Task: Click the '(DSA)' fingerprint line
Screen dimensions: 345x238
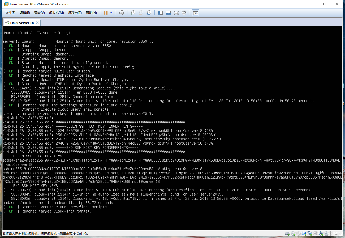Action: click(109, 131)
